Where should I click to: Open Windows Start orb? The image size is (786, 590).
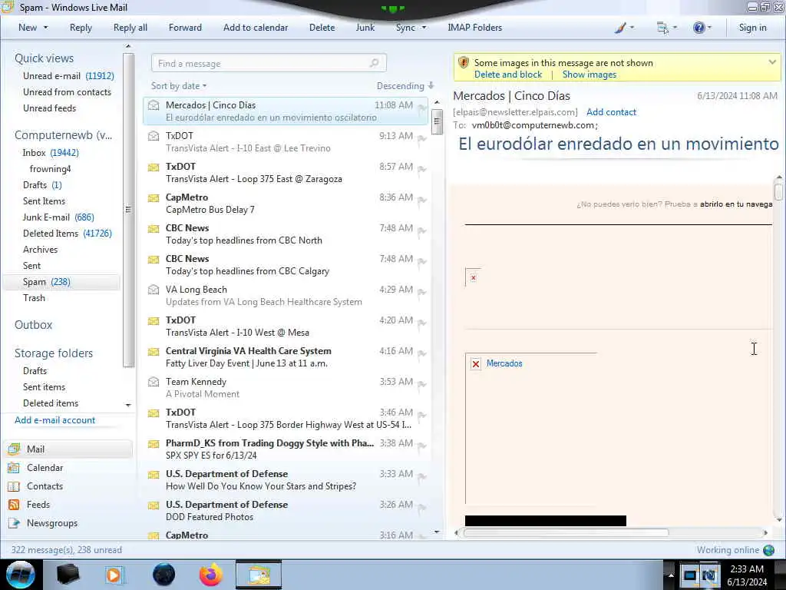21,575
